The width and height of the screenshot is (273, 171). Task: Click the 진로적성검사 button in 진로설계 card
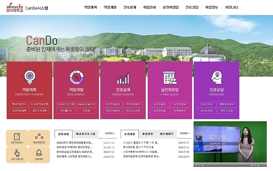click(x=113, y=104)
